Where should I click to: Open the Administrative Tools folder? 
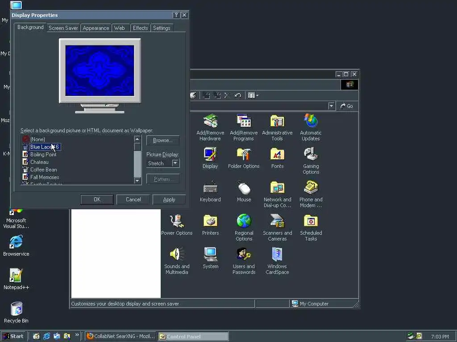(x=277, y=127)
